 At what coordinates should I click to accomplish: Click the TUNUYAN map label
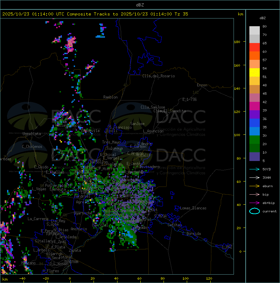tap(71, 262)
